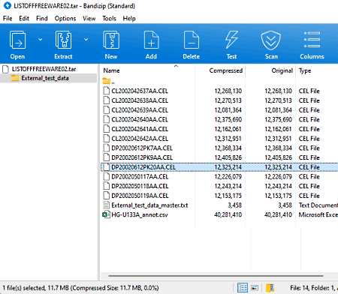The width and height of the screenshot is (338, 294).
Task: Switch to thumbnail view icon in status bar
Action: [x=255, y=288]
